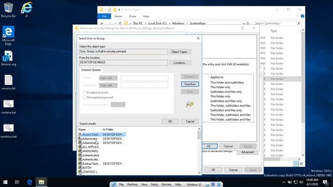Click the Name query input field
Viewport: 333px width, 187px height.
(145, 78)
